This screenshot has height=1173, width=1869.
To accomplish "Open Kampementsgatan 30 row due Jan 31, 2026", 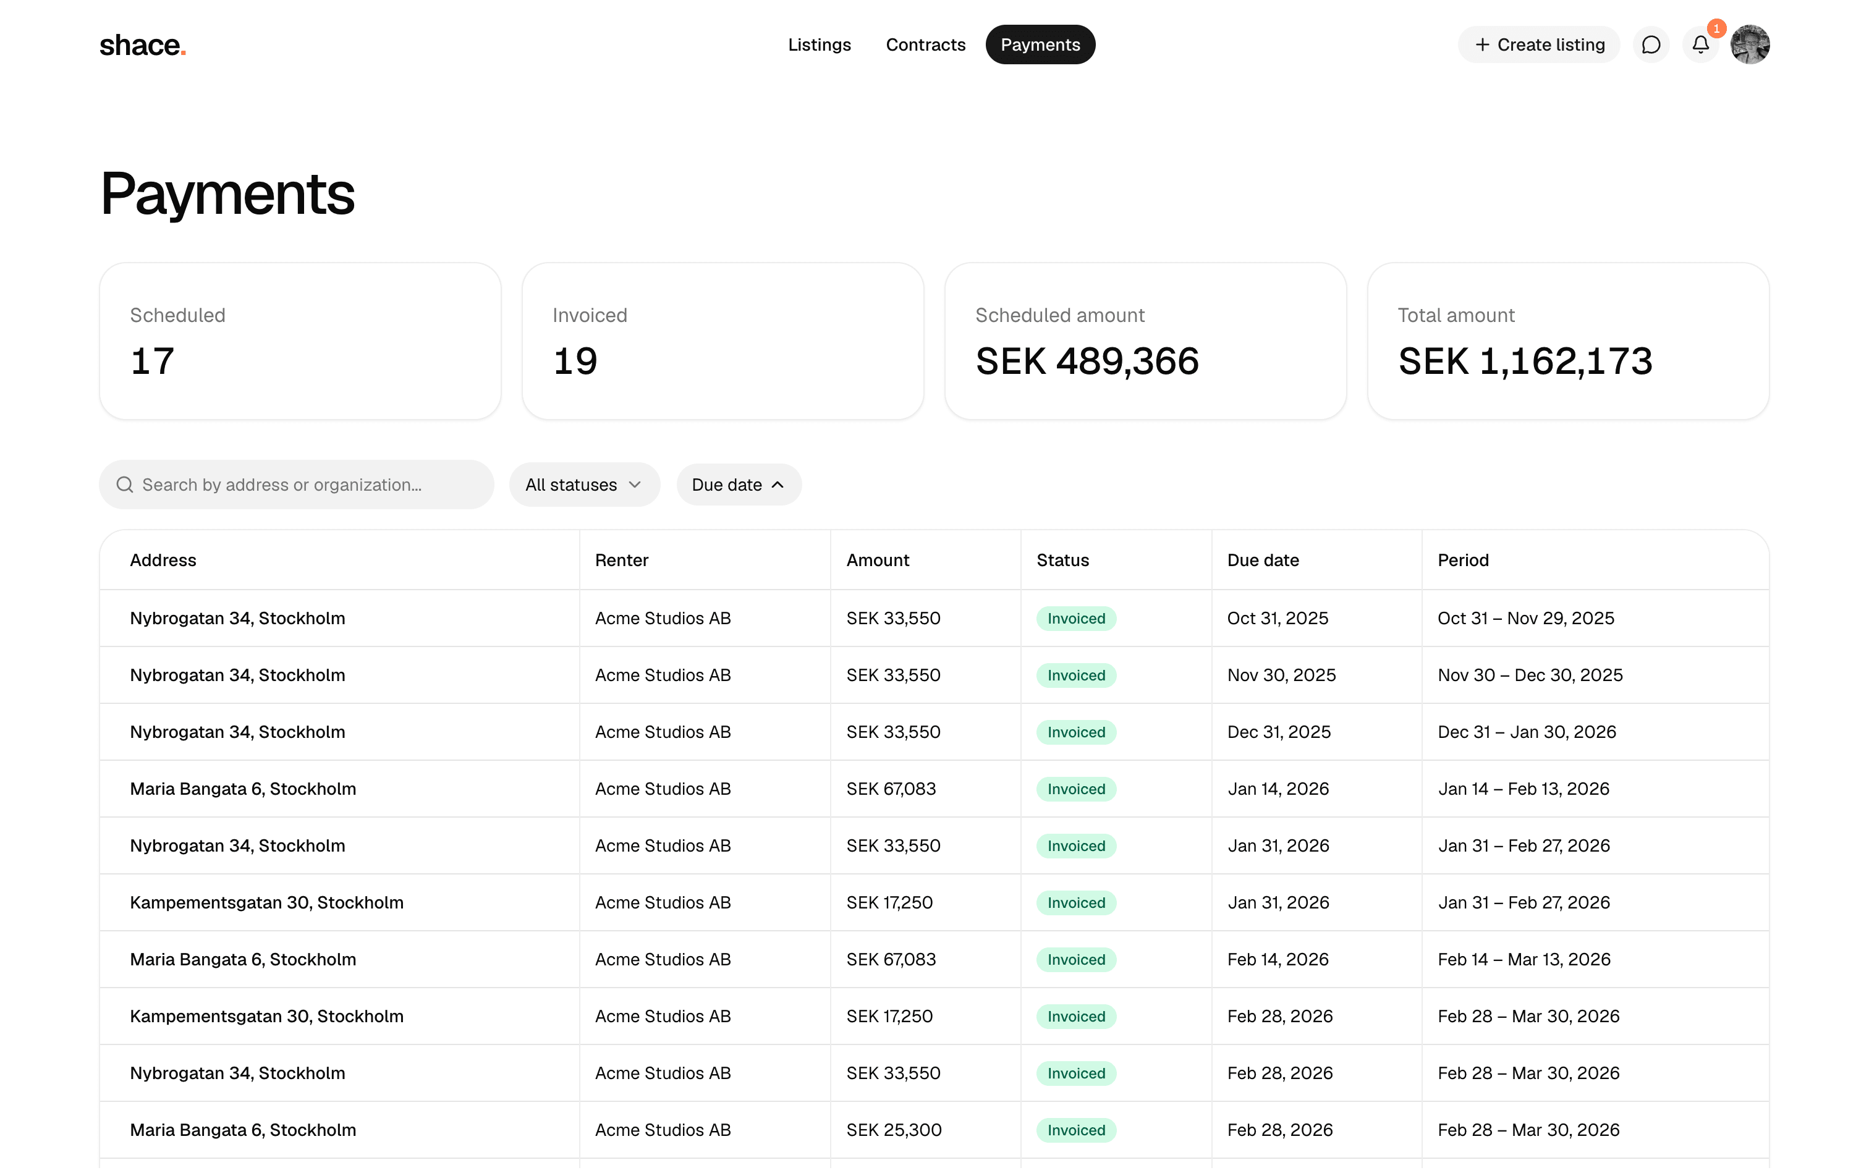I will pyautogui.click(x=934, y=902).
